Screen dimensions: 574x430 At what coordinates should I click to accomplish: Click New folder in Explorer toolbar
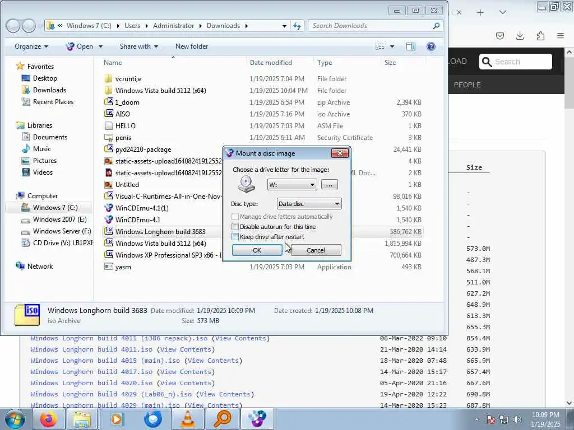pyautogui.click(x=192, y=46)
